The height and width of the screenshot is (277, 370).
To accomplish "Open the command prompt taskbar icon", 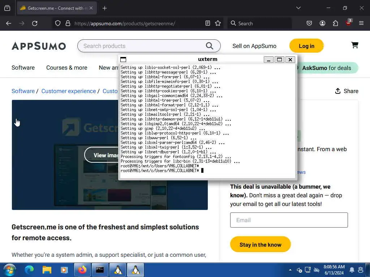I will pos(100,270).
